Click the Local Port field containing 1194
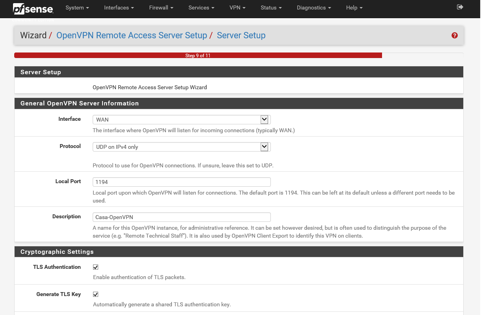 click(x=182, y=182)
